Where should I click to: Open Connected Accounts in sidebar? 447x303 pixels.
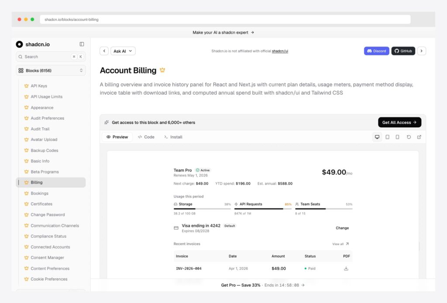(50, 247)
